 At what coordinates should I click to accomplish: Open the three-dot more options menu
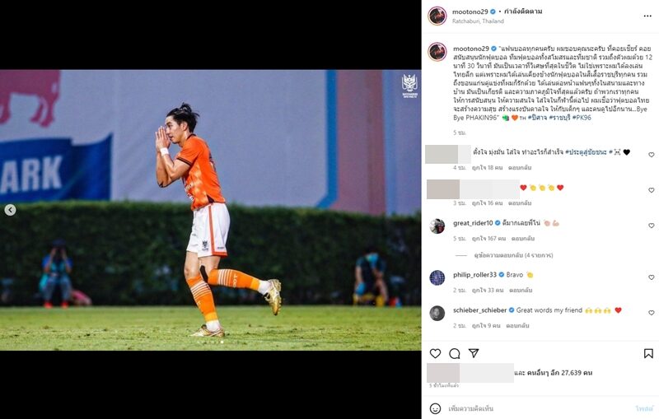[647, 16]
